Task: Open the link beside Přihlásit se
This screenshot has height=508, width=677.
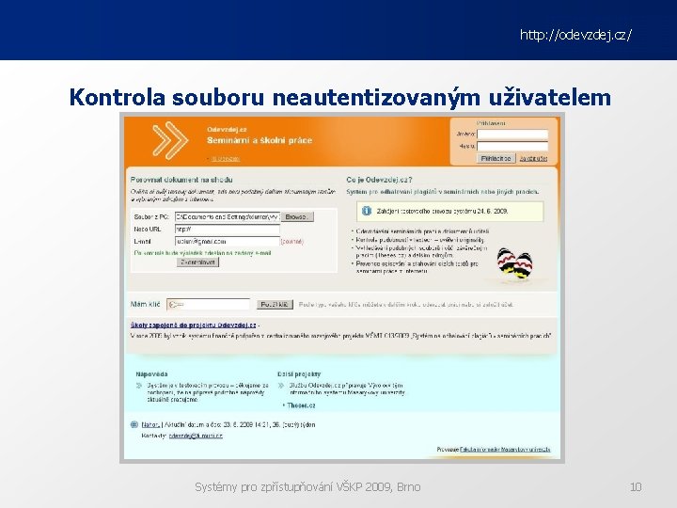Action: coord(533,159)
